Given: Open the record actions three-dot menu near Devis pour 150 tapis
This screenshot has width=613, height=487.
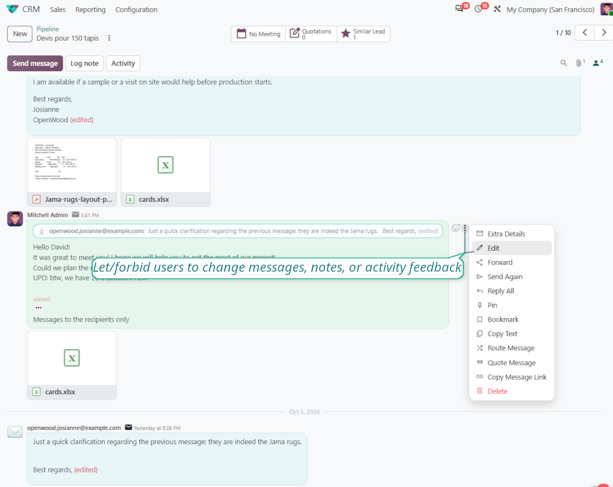Looking at the screenshot, I should pos(109,38).
